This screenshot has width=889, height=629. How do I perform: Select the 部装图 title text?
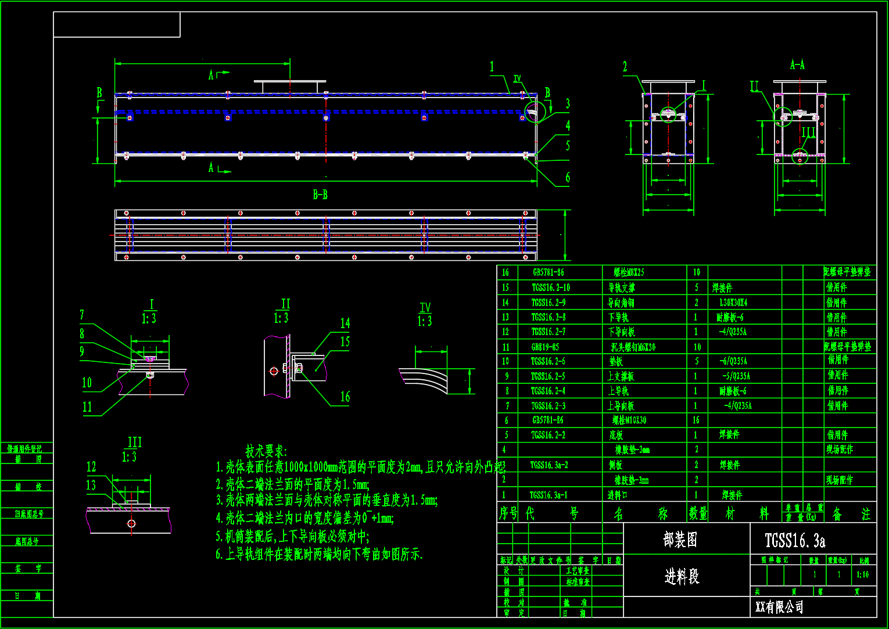pyautogui.click(x=680, y=540)
